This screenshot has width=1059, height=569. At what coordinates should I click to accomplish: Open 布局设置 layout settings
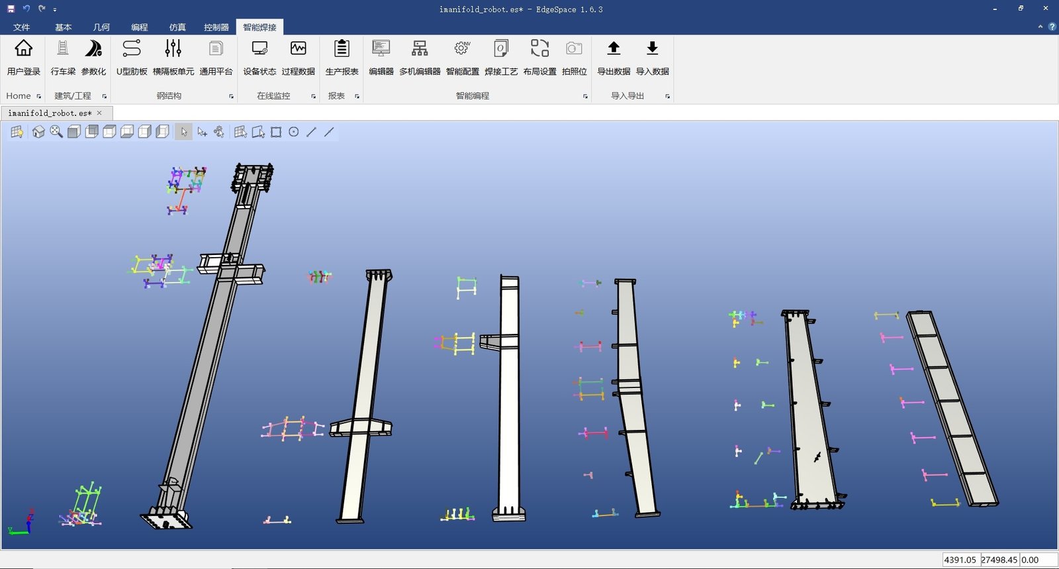tap(540, 57)
